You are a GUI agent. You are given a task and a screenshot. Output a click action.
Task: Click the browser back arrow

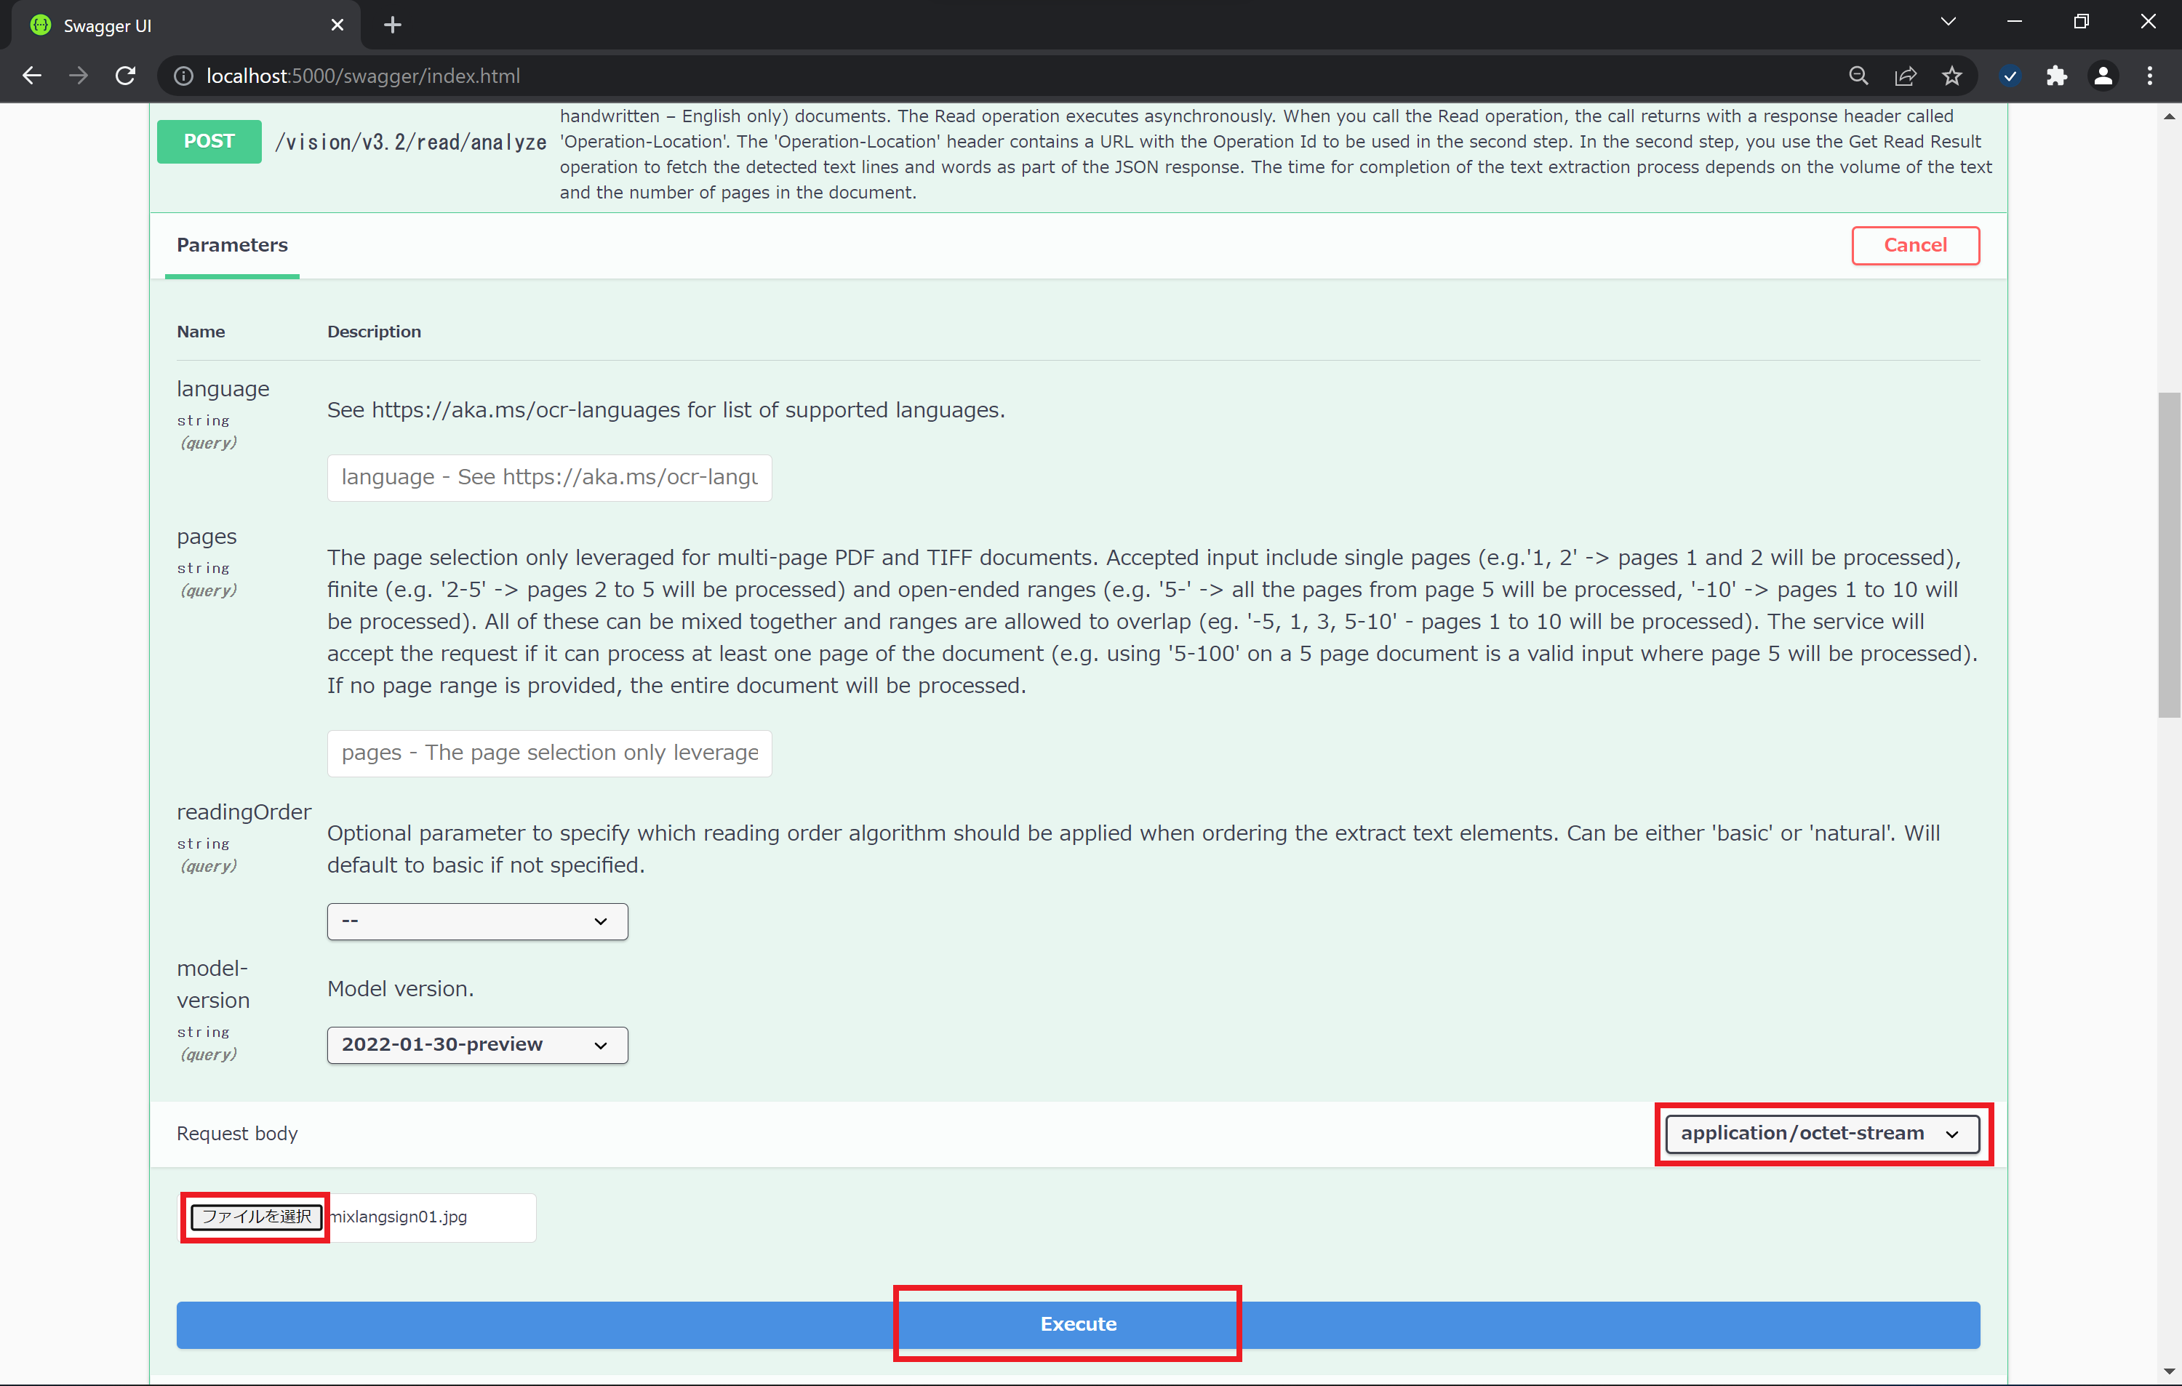pyautogui.click(x=32, y=76)
